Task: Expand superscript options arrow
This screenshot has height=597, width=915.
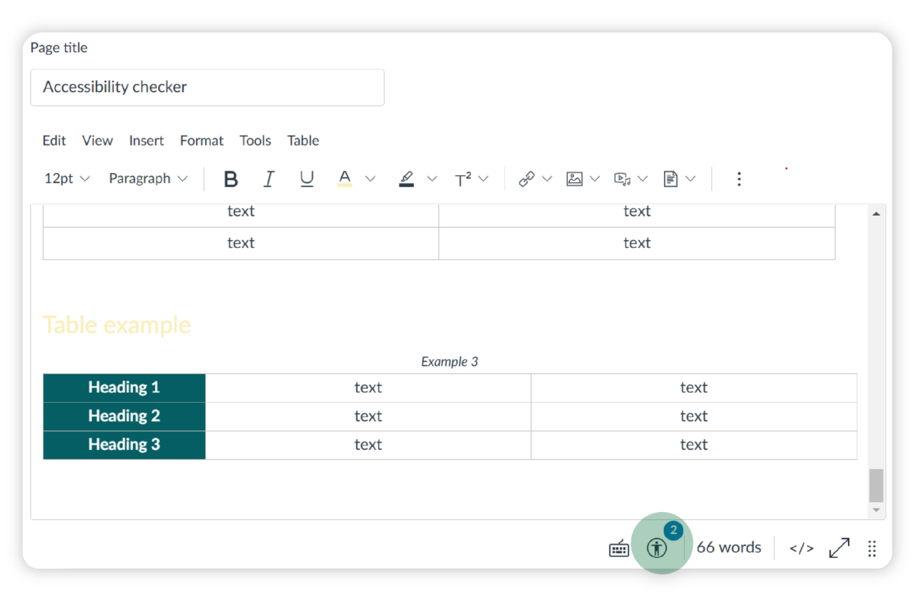Action: (x=483, y=179)
